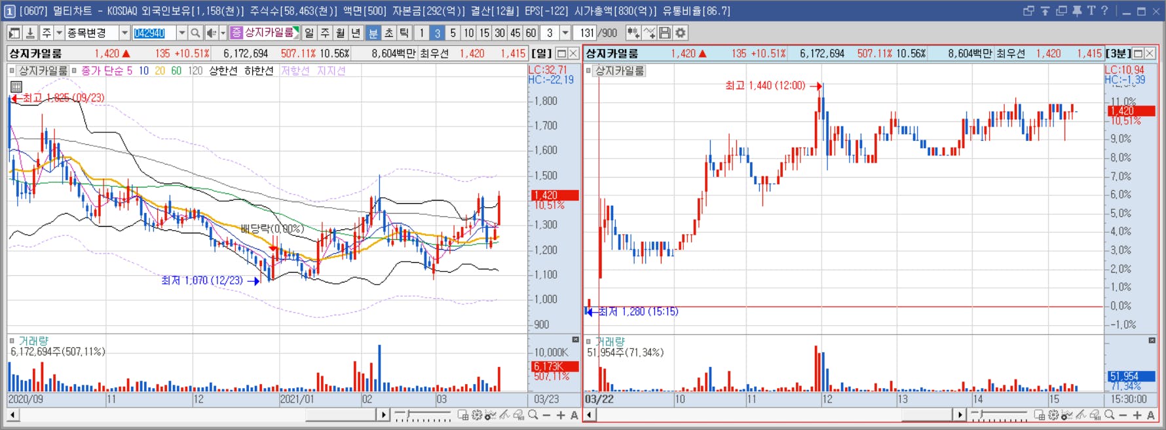
Task: Select the 60 minute interval tab
Action: (531, 33)
